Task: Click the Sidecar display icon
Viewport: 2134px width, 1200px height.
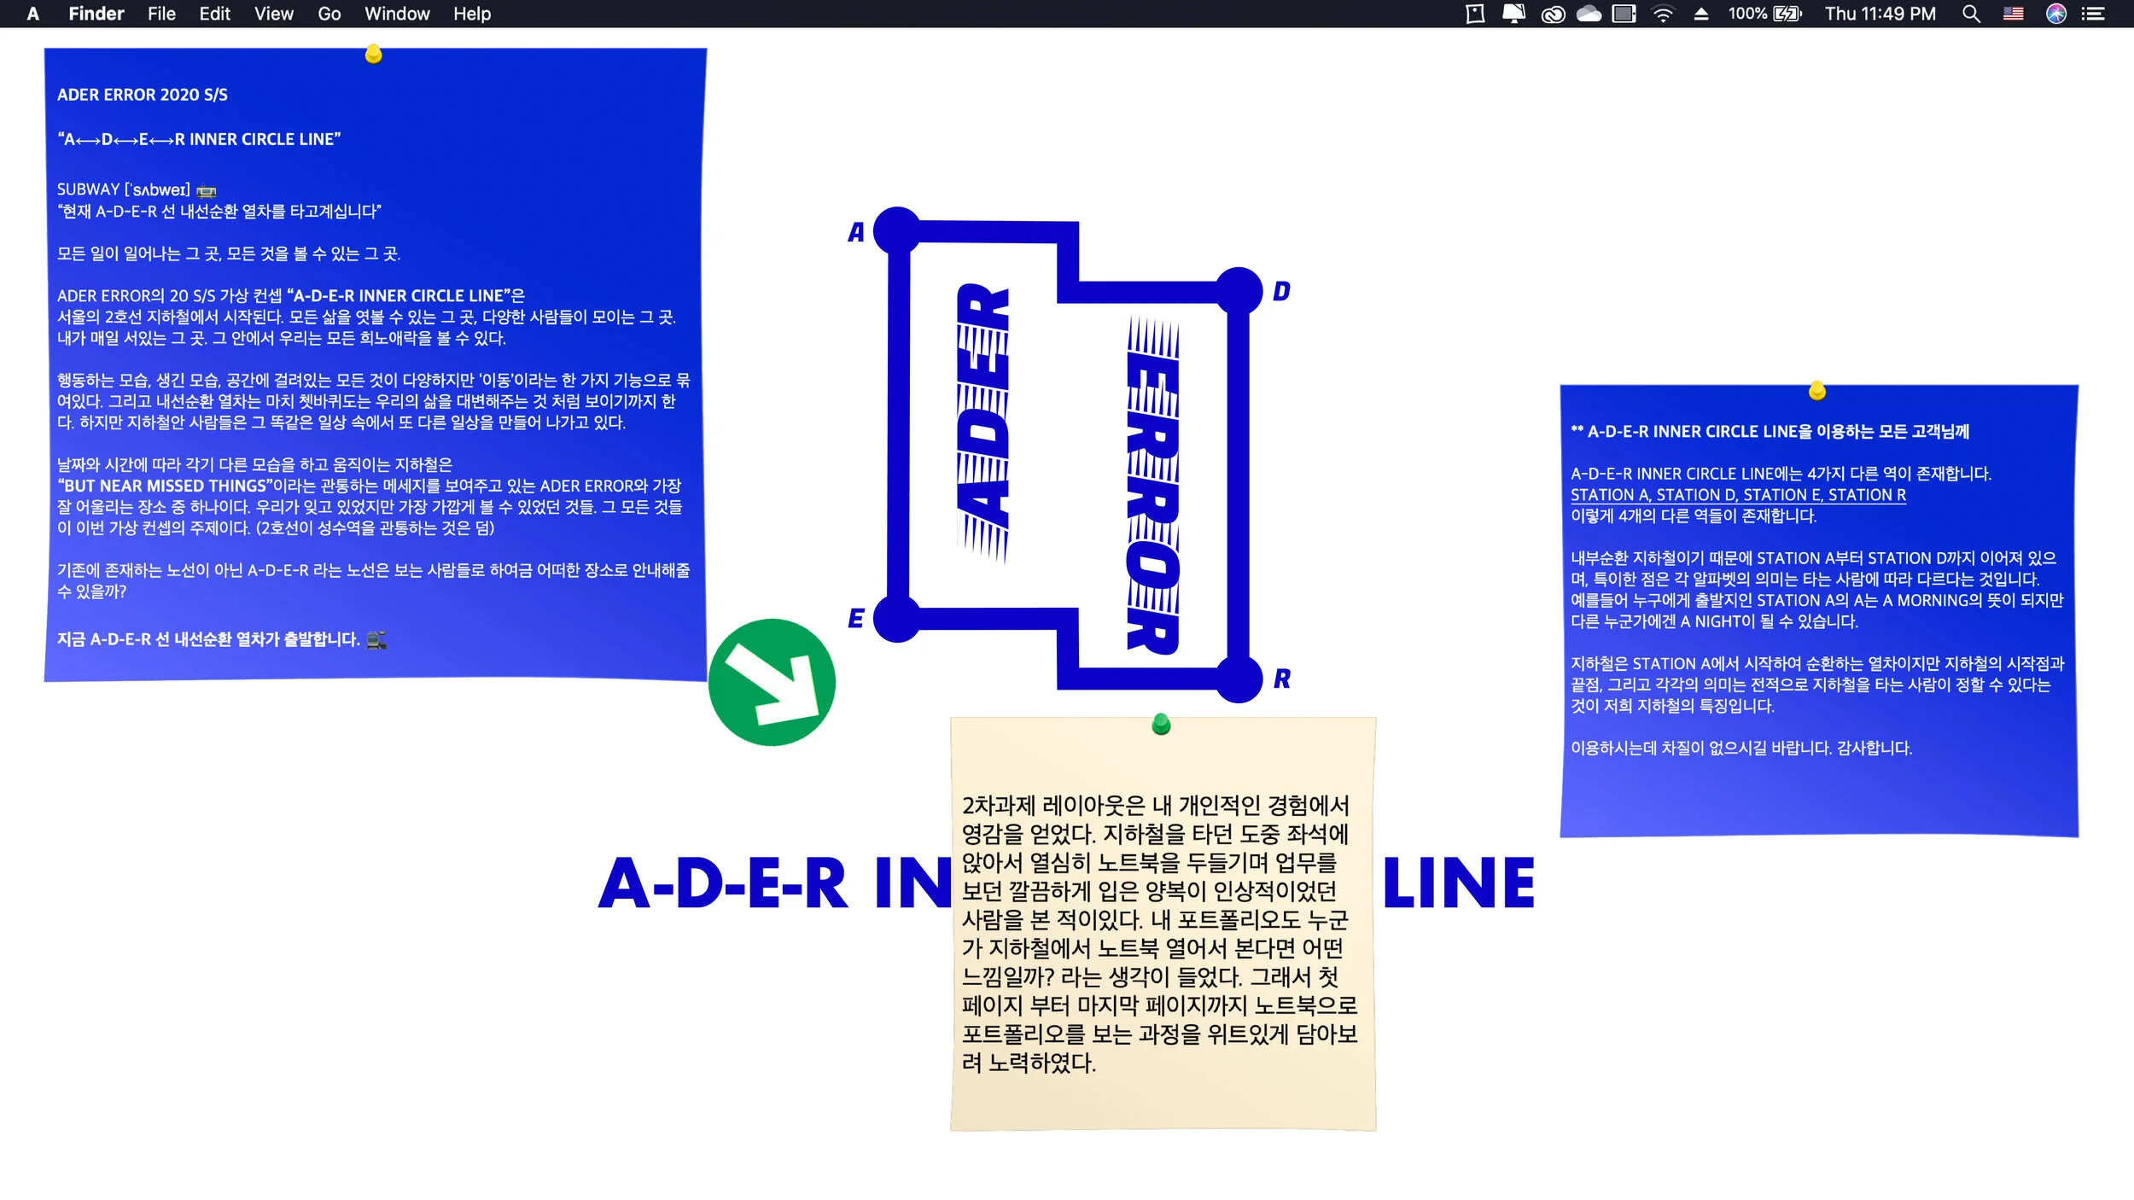Action: 1624,14
